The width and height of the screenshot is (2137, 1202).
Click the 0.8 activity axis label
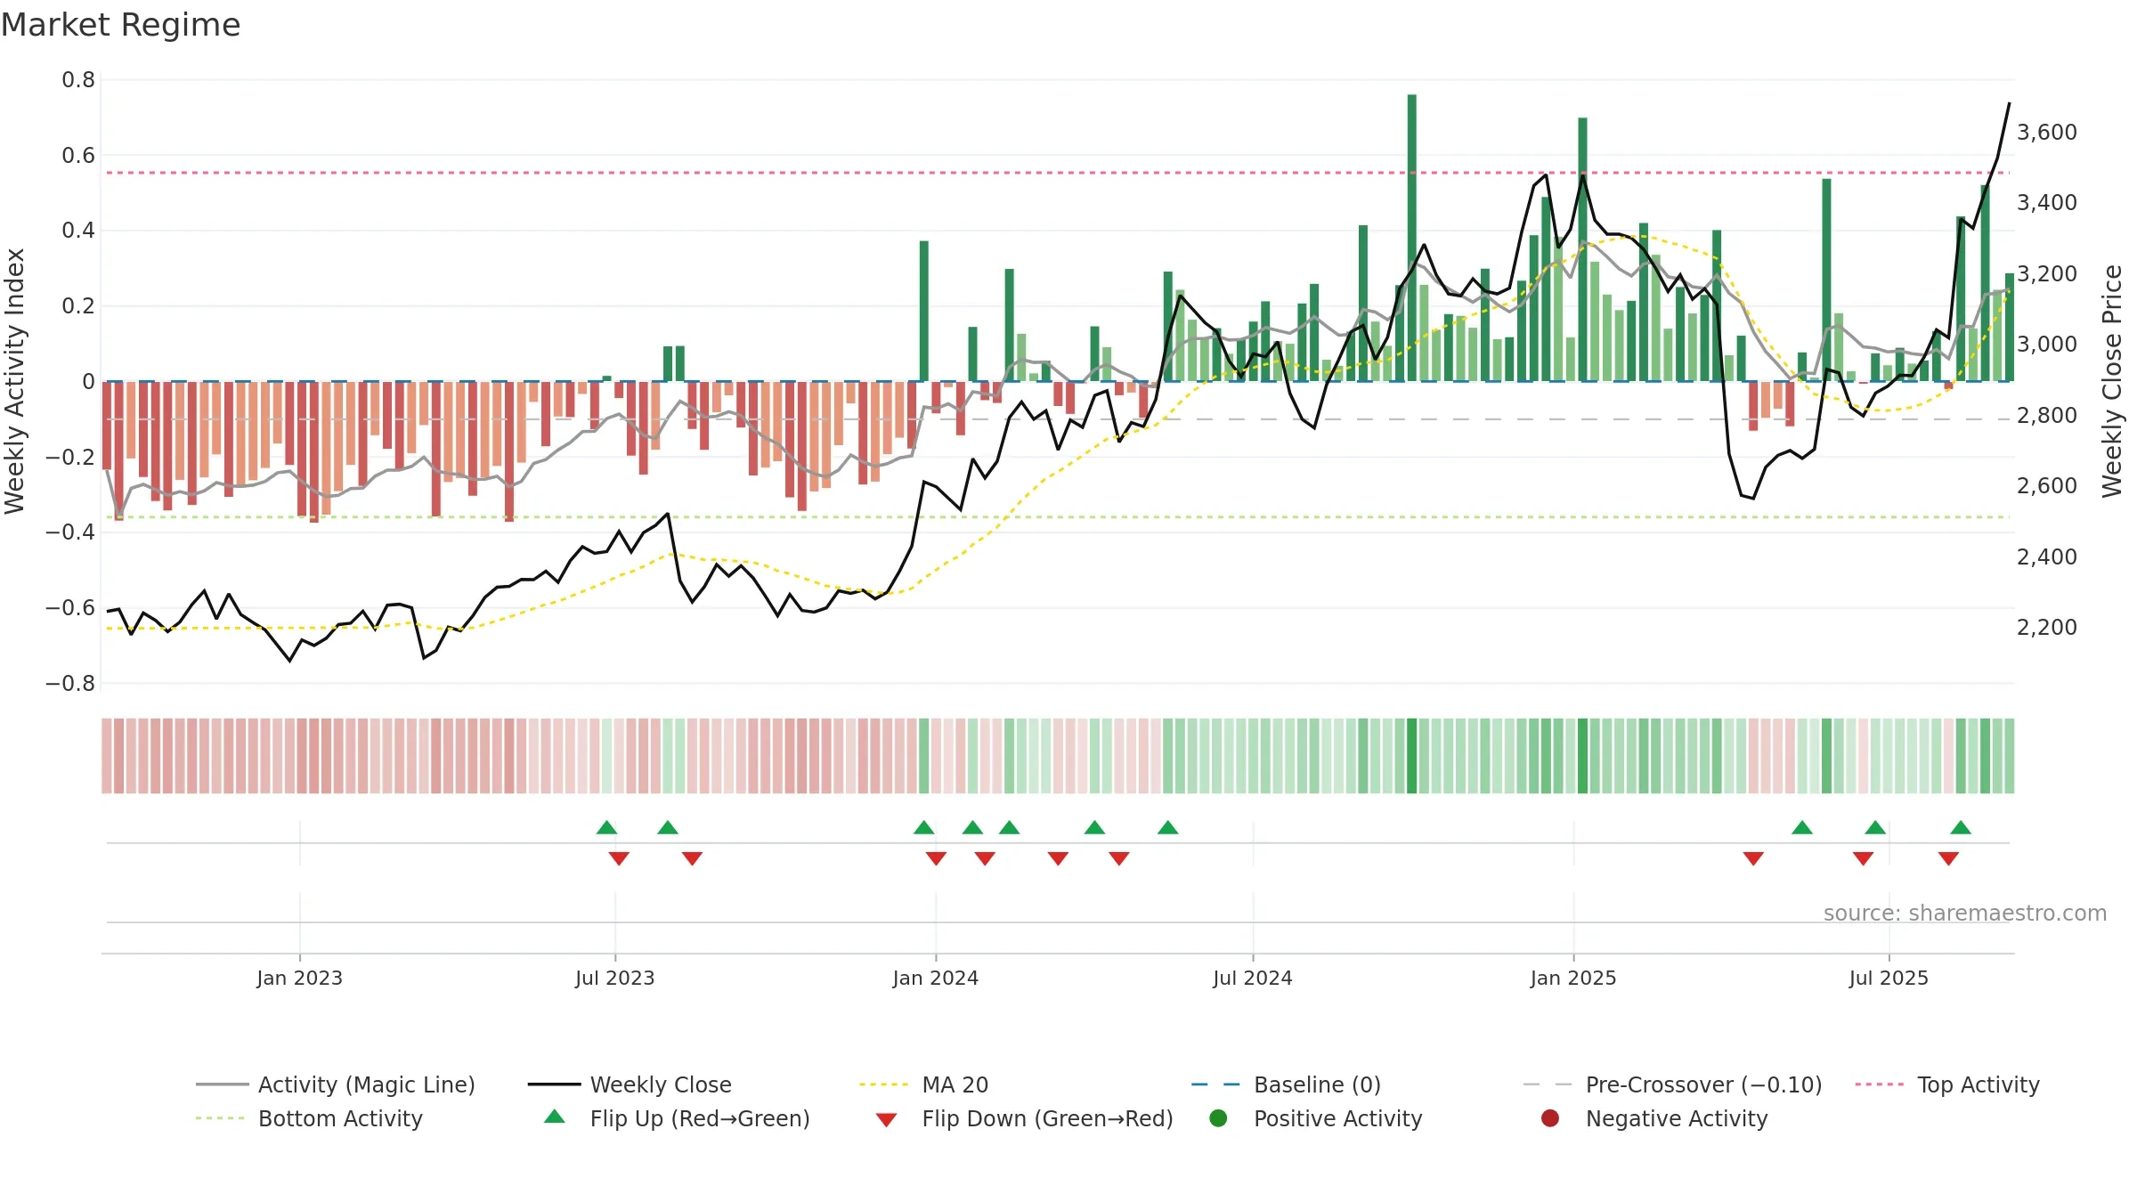coord(77,80)
